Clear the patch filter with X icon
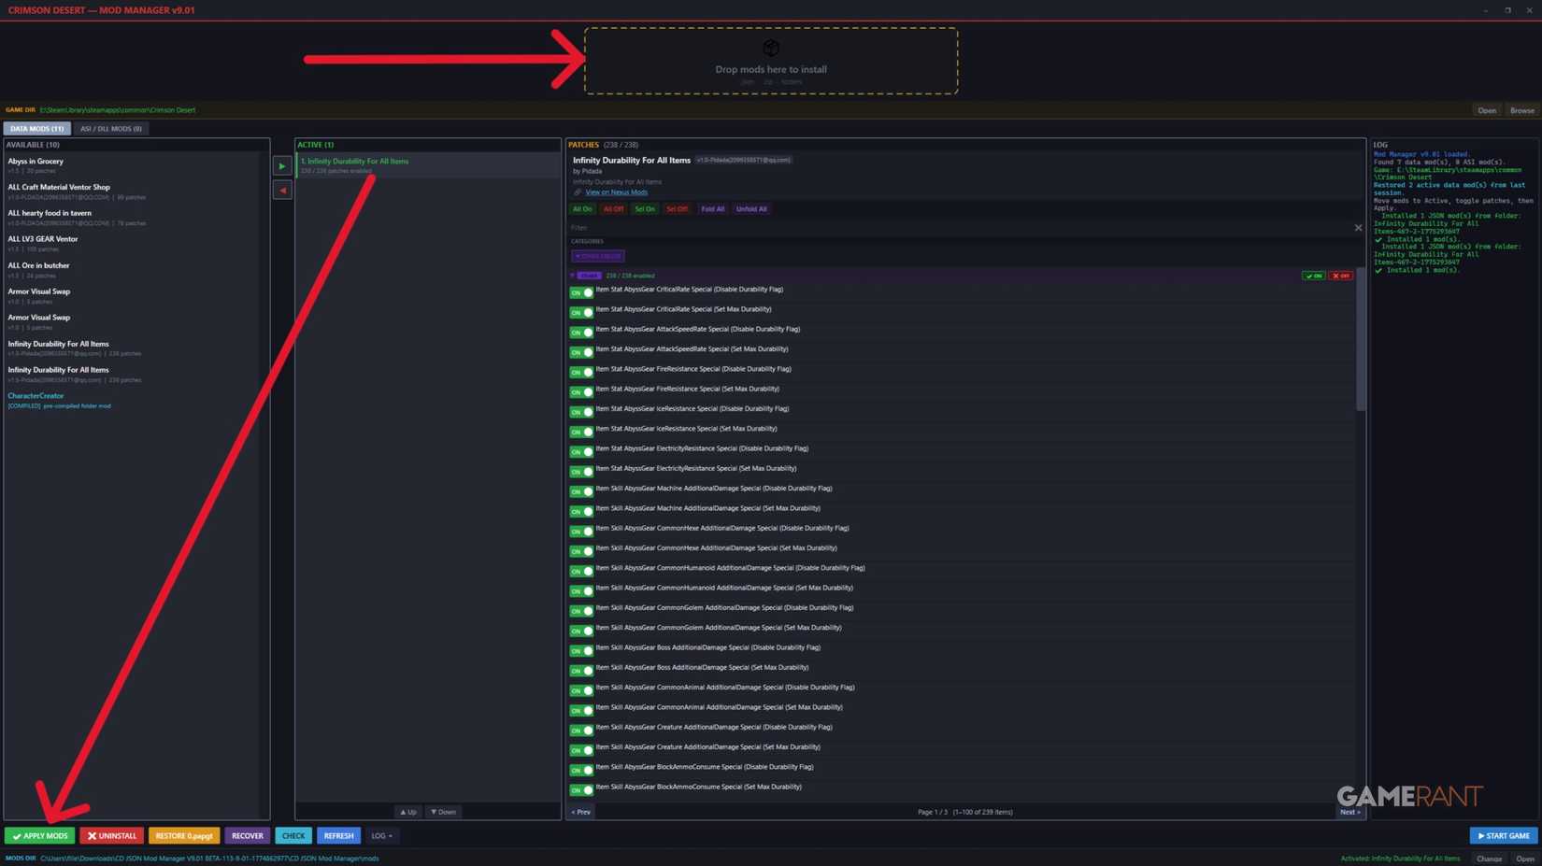 pyautogui.click(x=1358, y=228)
